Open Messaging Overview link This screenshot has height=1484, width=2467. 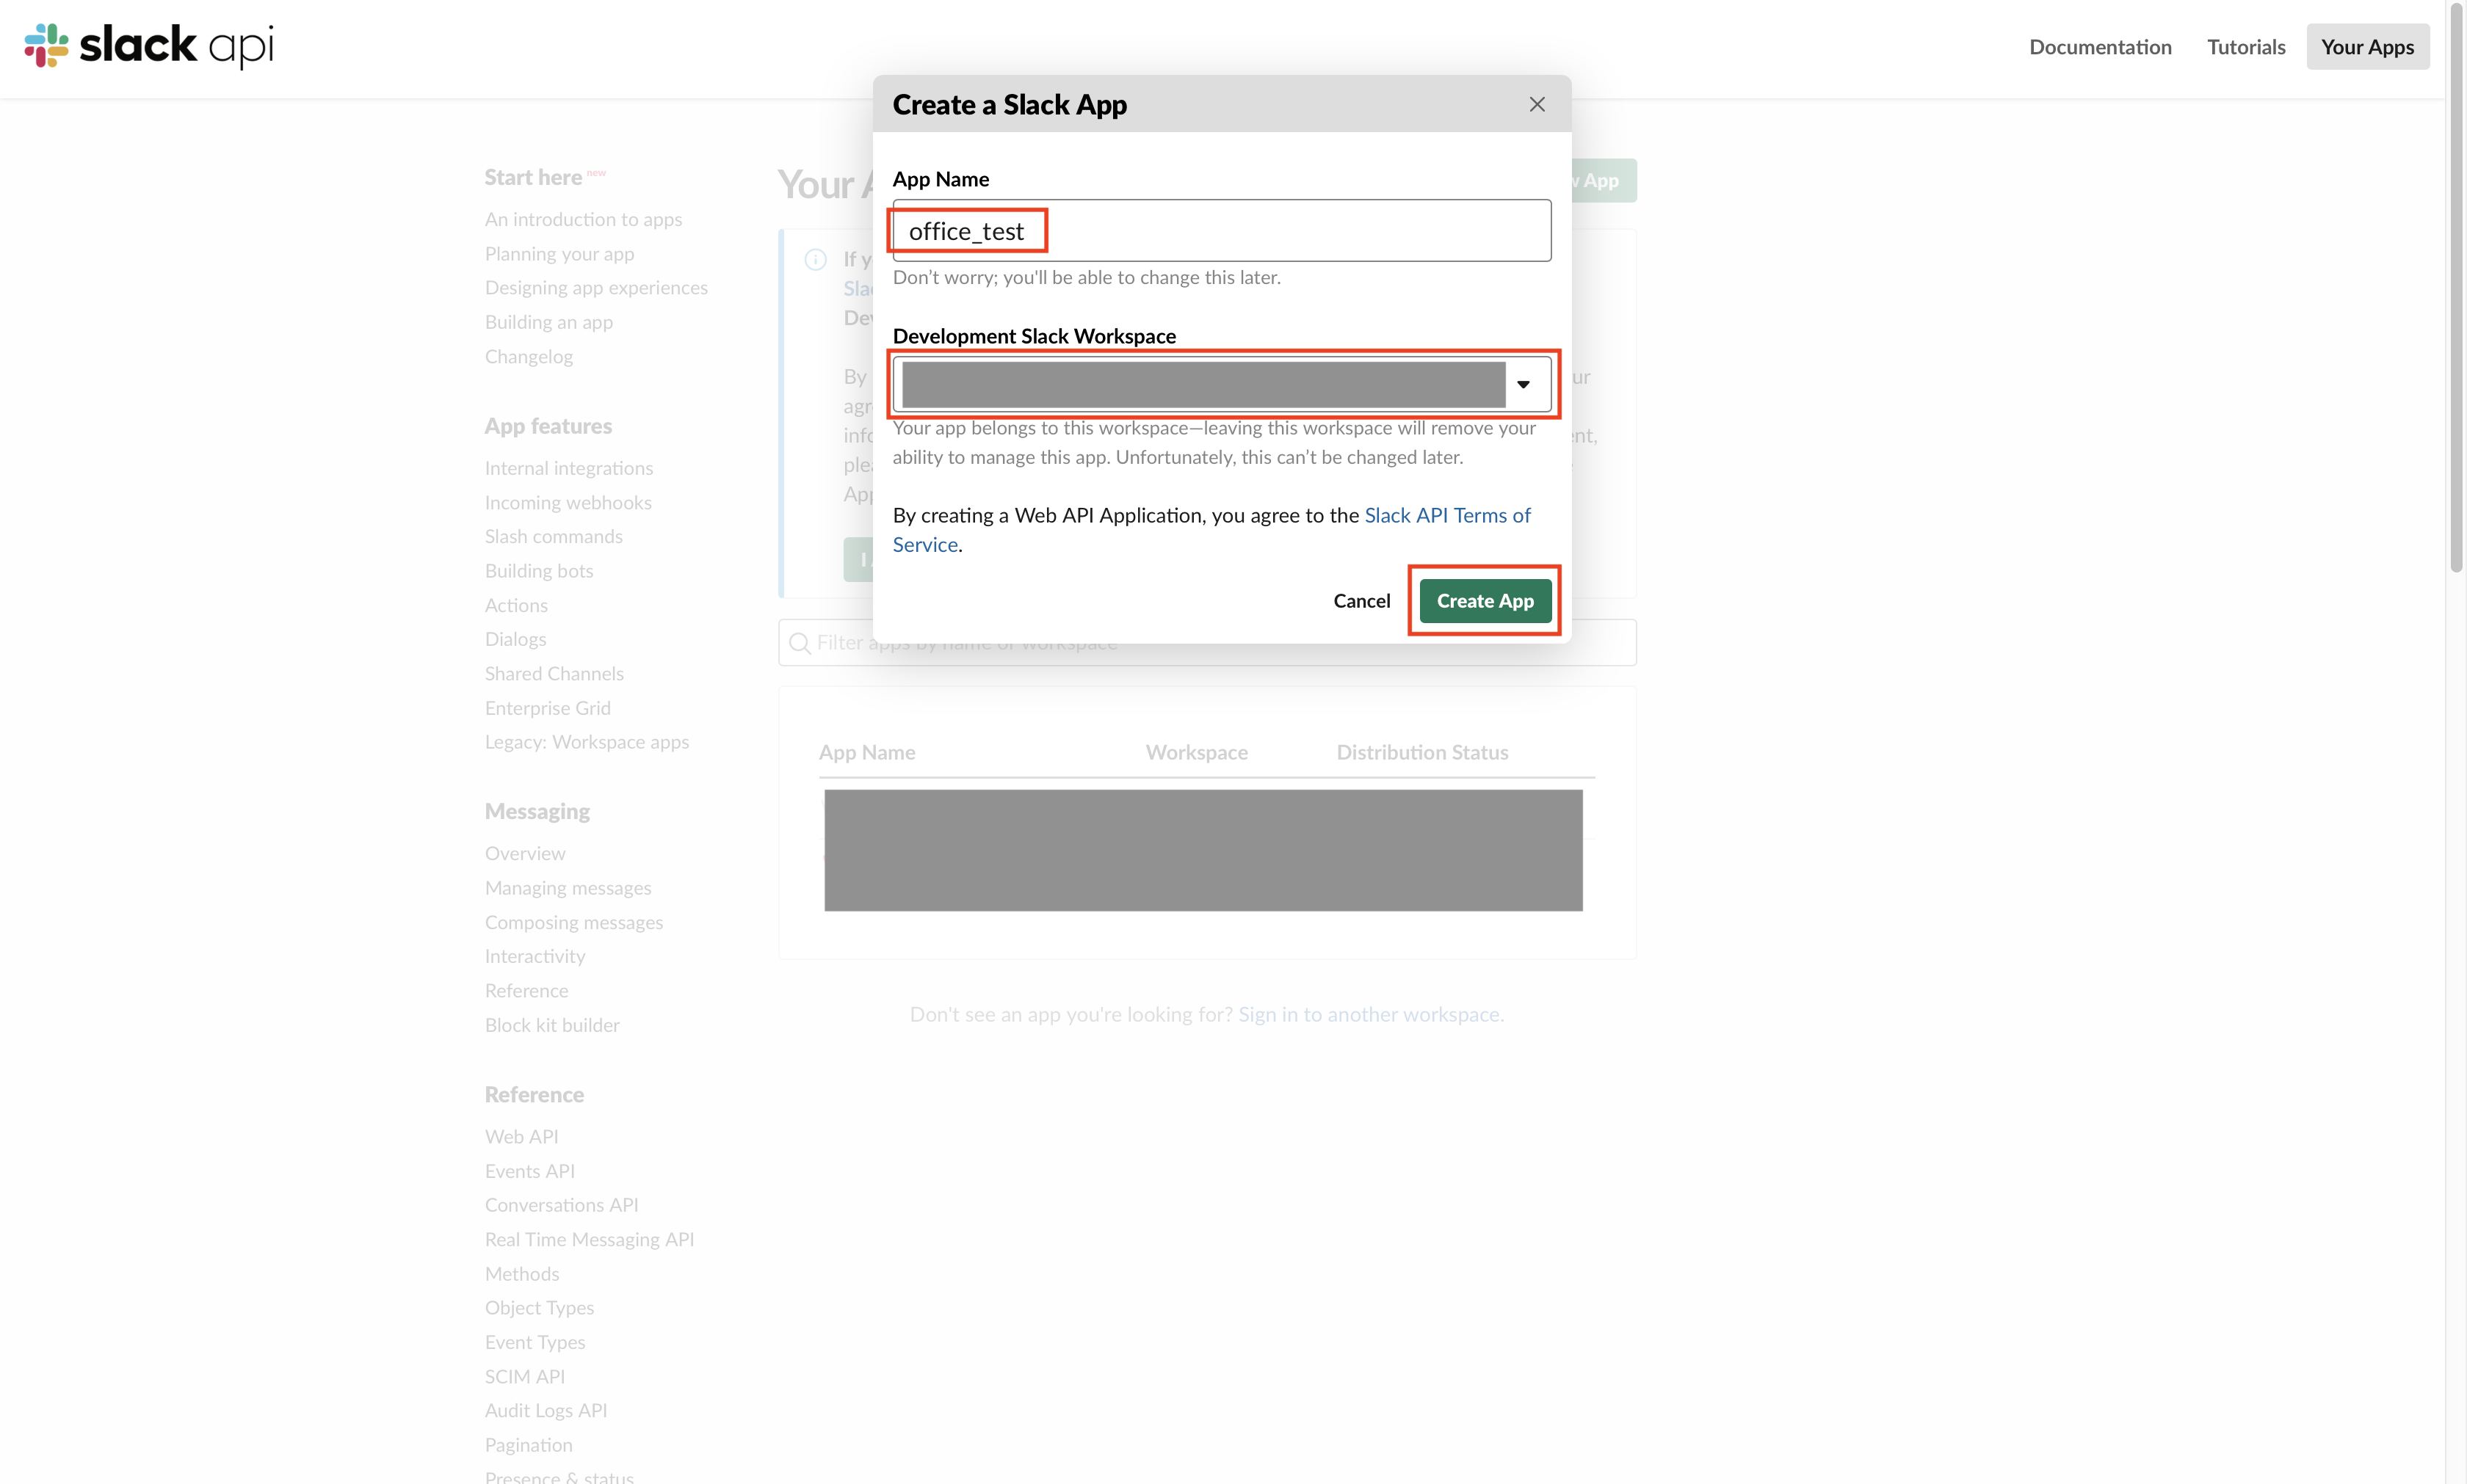(x=524, y=854)
